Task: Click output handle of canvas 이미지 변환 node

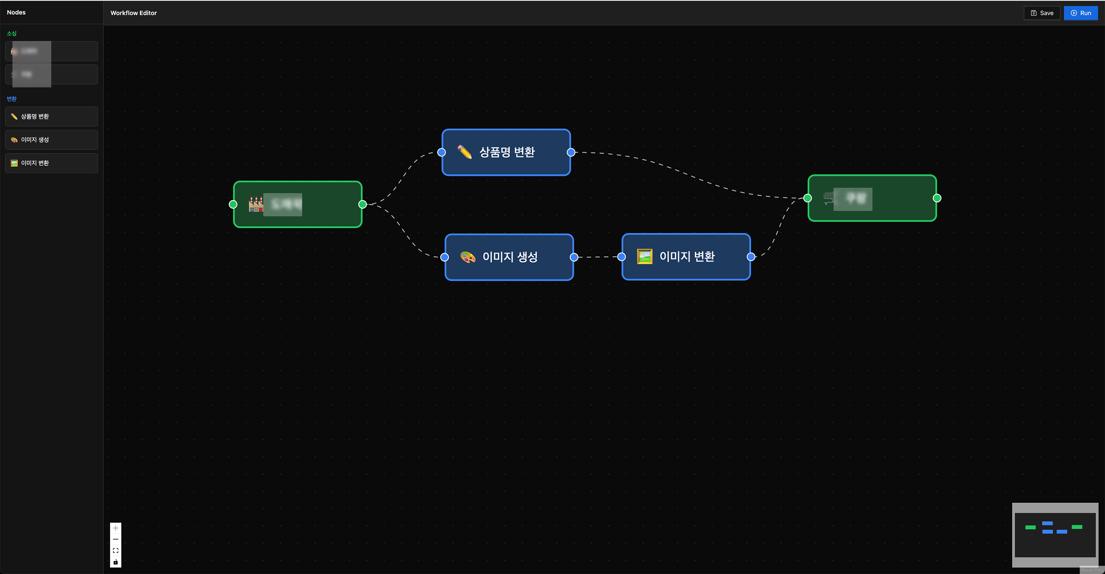Action: (x=751, y=257)
